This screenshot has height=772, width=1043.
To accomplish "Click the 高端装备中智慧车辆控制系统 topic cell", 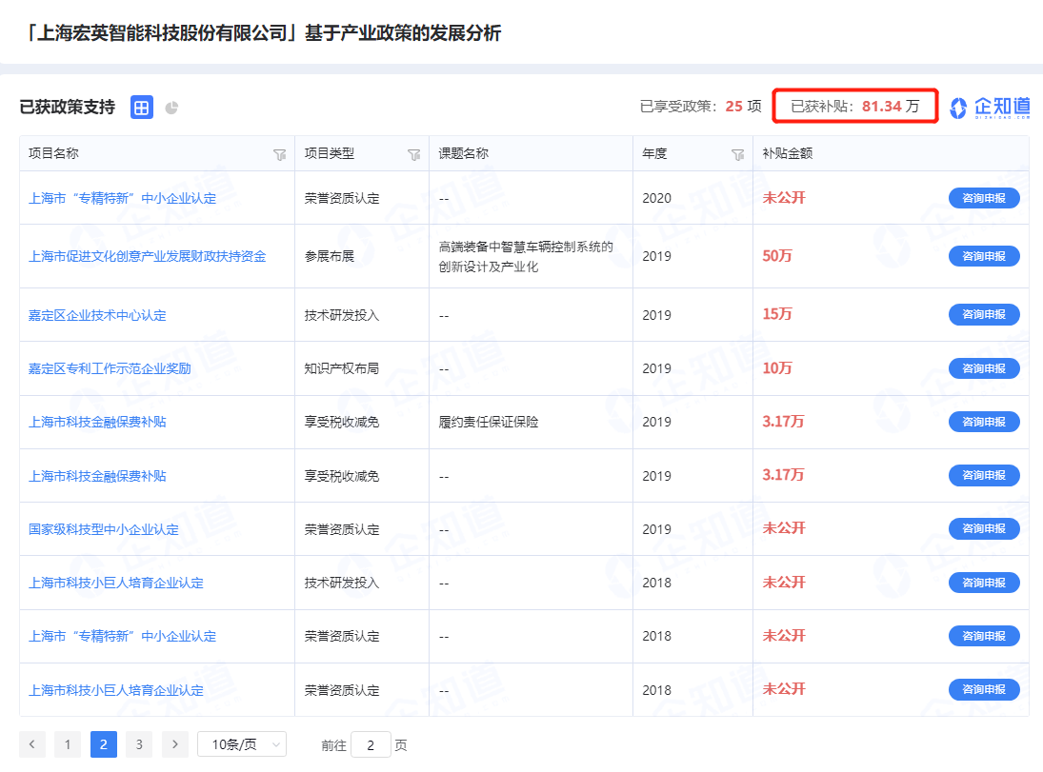I will [526, 257].
